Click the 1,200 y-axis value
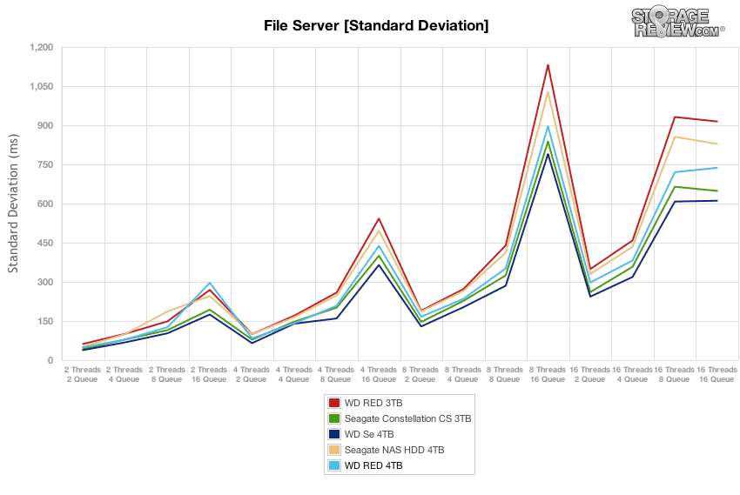 [x=42, y=48]
